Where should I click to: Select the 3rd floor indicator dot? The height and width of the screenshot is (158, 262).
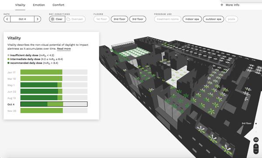pos(256,124)
